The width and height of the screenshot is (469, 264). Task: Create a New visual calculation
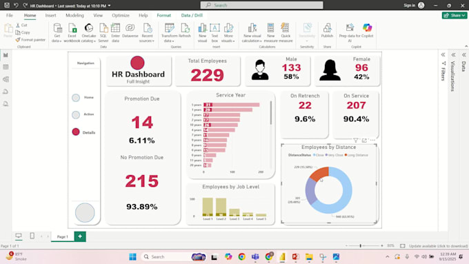click(x=252, y=33)
